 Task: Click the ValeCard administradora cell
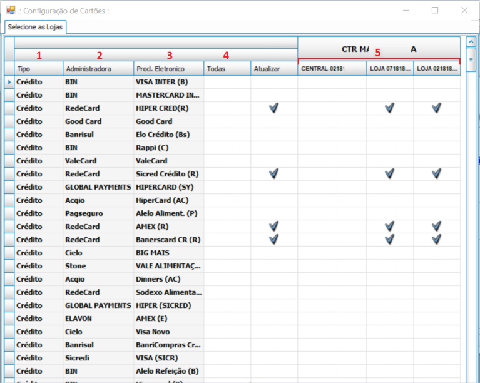(x=98, y=161)
